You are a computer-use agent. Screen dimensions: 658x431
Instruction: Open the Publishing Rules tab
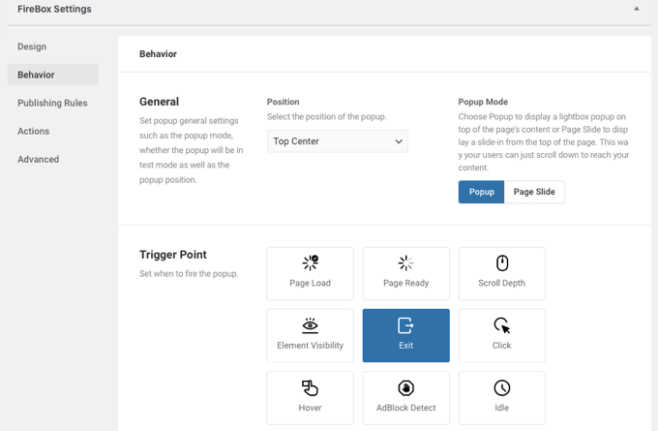point(52,103)
